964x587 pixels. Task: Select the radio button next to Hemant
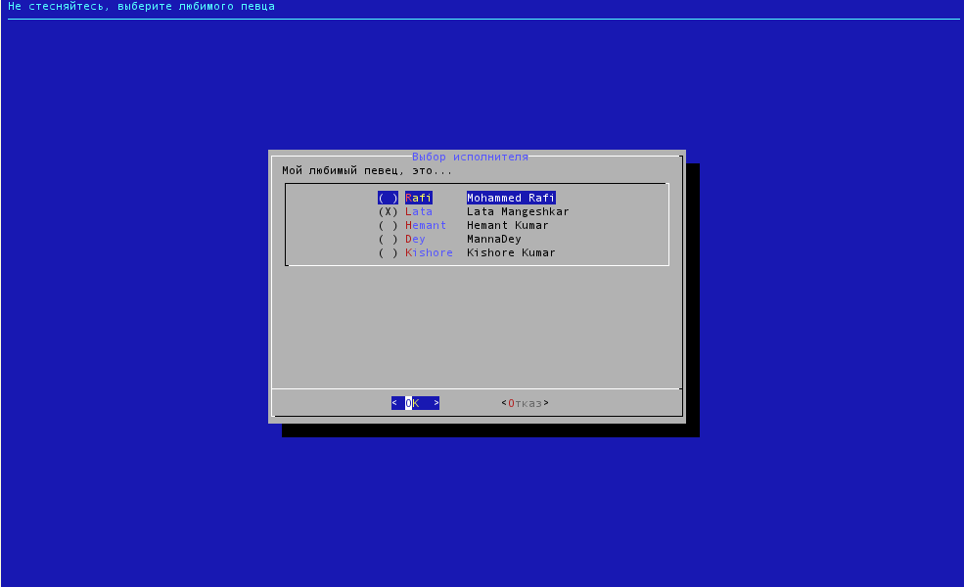pos(389,225)
